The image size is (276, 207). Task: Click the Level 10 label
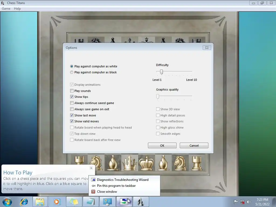pos(192,80)
